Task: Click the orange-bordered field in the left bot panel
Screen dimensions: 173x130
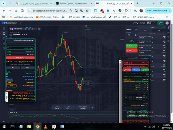Action: [11, 86]
